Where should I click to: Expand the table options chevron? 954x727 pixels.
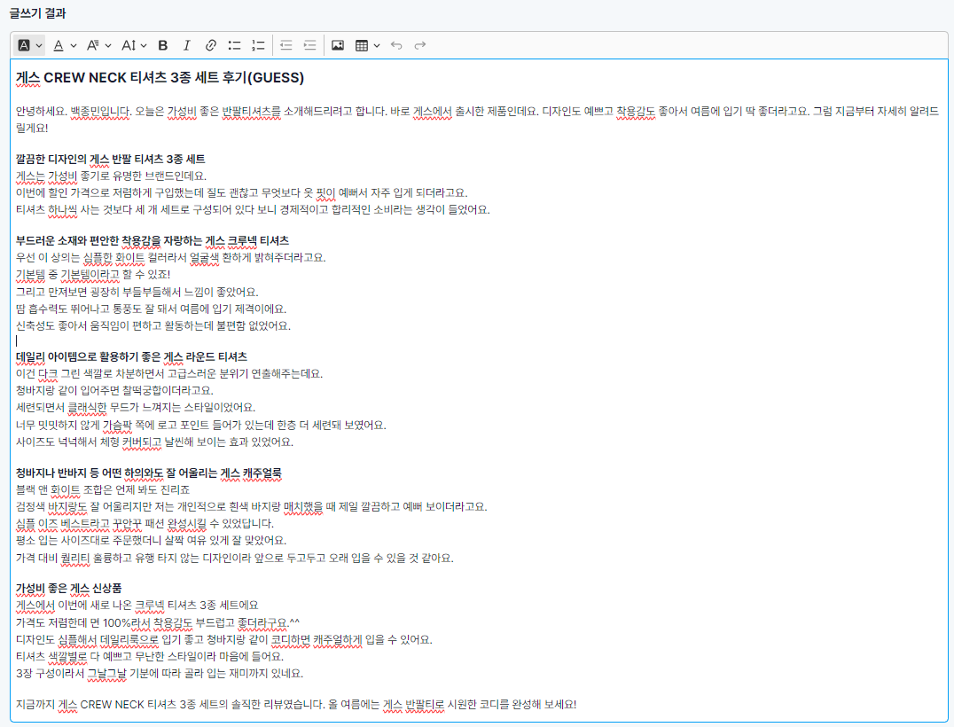pyautogui.click(x=376, y=45)
